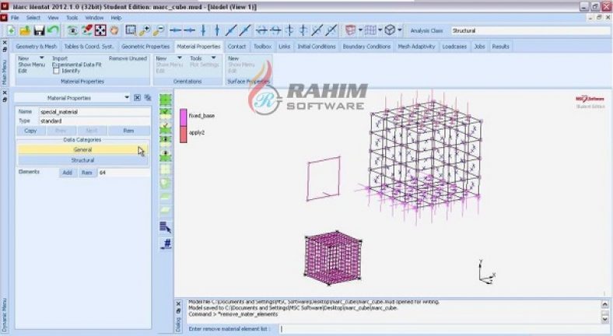
Task: Expand the arrow beside the red cube icon
Action: coord(360,30)
